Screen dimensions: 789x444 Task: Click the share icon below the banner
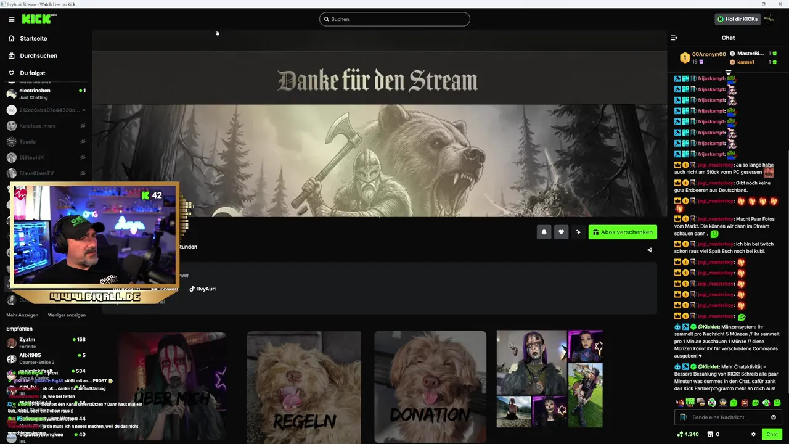pyautogui.click(x=650, y=250)
